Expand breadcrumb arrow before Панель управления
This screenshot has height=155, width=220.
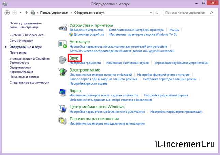tap(37, 13)
